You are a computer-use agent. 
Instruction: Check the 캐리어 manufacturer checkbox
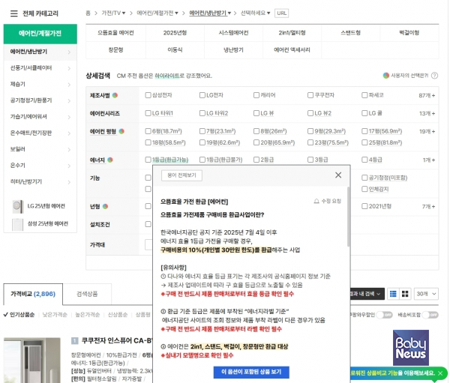click(256, 95)
